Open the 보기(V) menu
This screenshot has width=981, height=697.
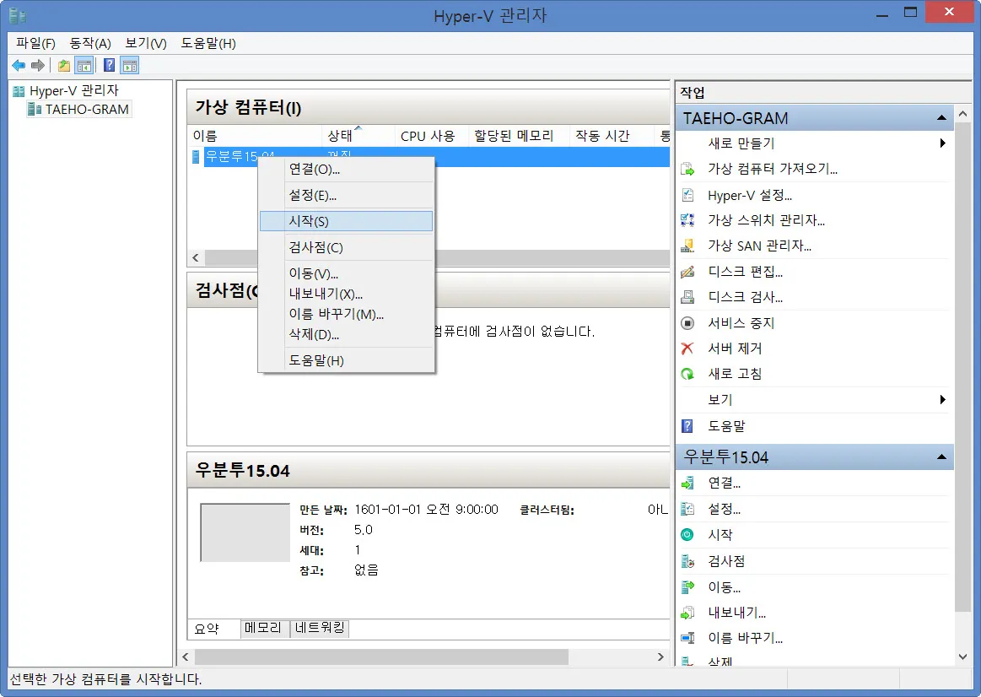(x=146, y=43)
